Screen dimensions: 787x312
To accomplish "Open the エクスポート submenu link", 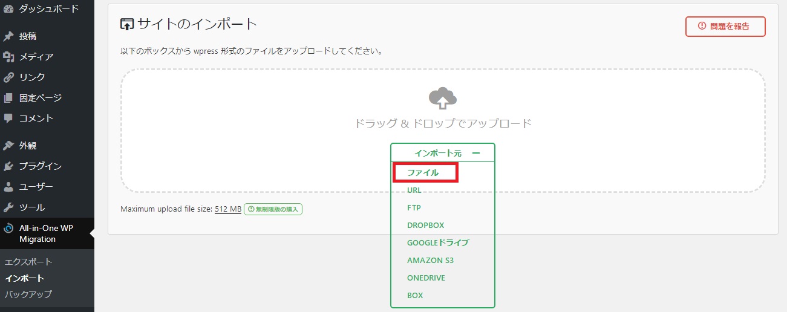I will 28,262.
